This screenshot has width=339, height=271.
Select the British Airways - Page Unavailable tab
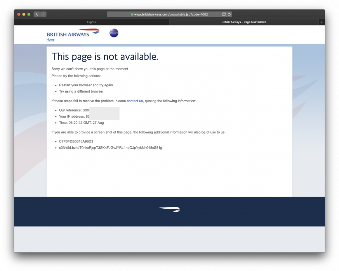click(244, 22)
